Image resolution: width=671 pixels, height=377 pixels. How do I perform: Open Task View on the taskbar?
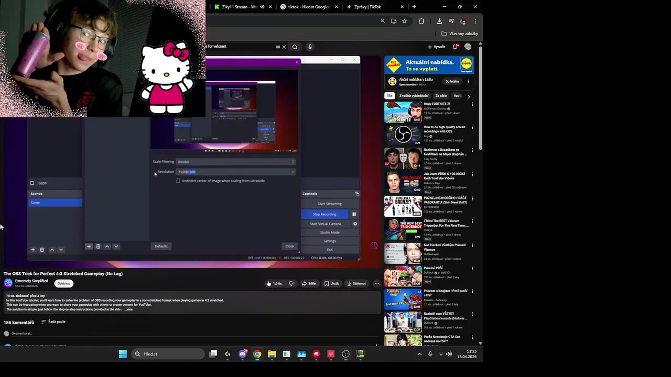coord(213,354)
